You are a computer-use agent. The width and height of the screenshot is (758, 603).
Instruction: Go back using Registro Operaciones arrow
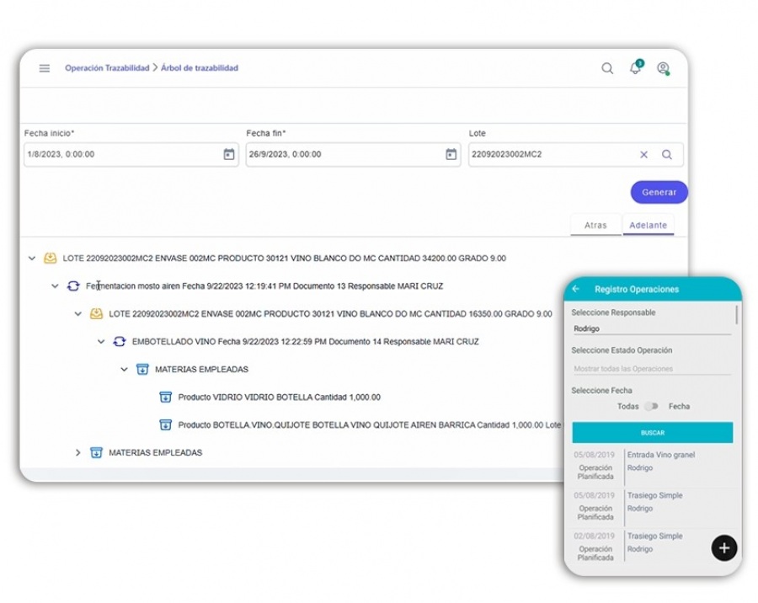coord(576,289)
